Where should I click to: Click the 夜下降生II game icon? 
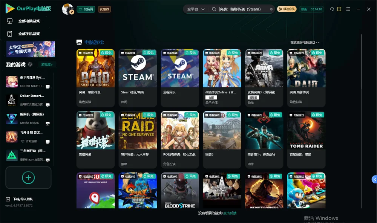point(12,82)
